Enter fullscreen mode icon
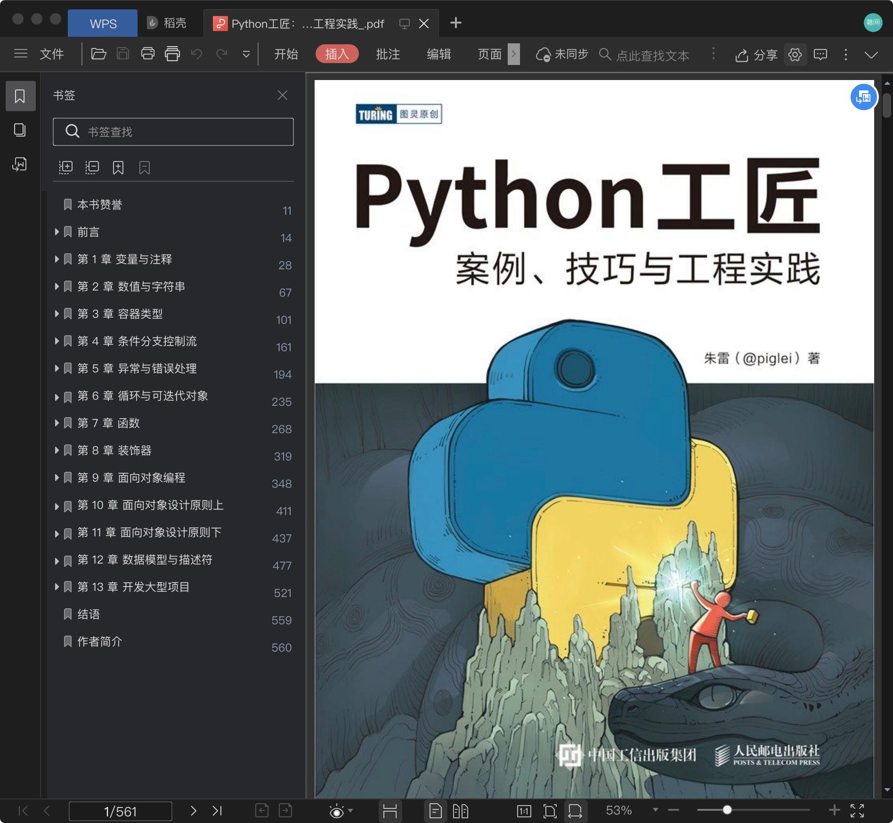Screen dimensions: 893x823 pyautogui.click(x=857, y=810)
